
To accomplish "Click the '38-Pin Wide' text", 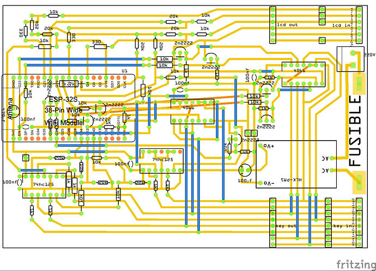I will coord(64,110).
